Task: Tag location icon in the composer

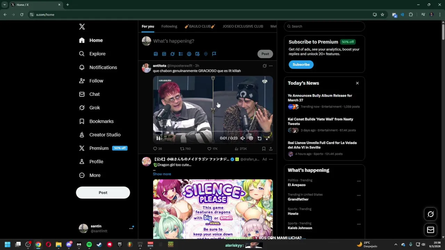Action: (x=206, y=54)
